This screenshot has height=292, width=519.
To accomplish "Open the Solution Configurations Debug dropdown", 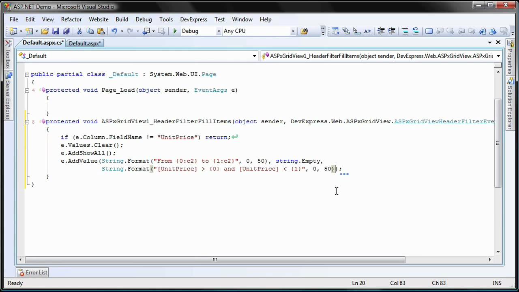I will point(219,31).
